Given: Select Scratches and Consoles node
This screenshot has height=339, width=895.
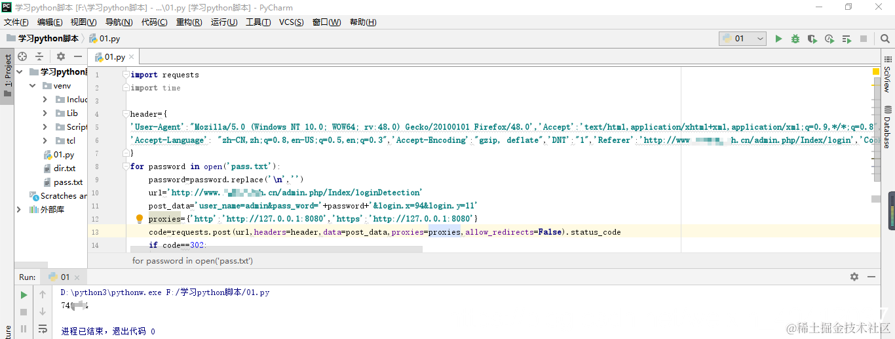Looking at the screenshot, I should [x=58, y=196].
